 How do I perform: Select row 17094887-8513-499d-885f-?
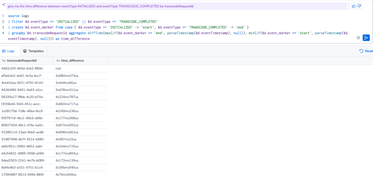click(x=54, y=174)
